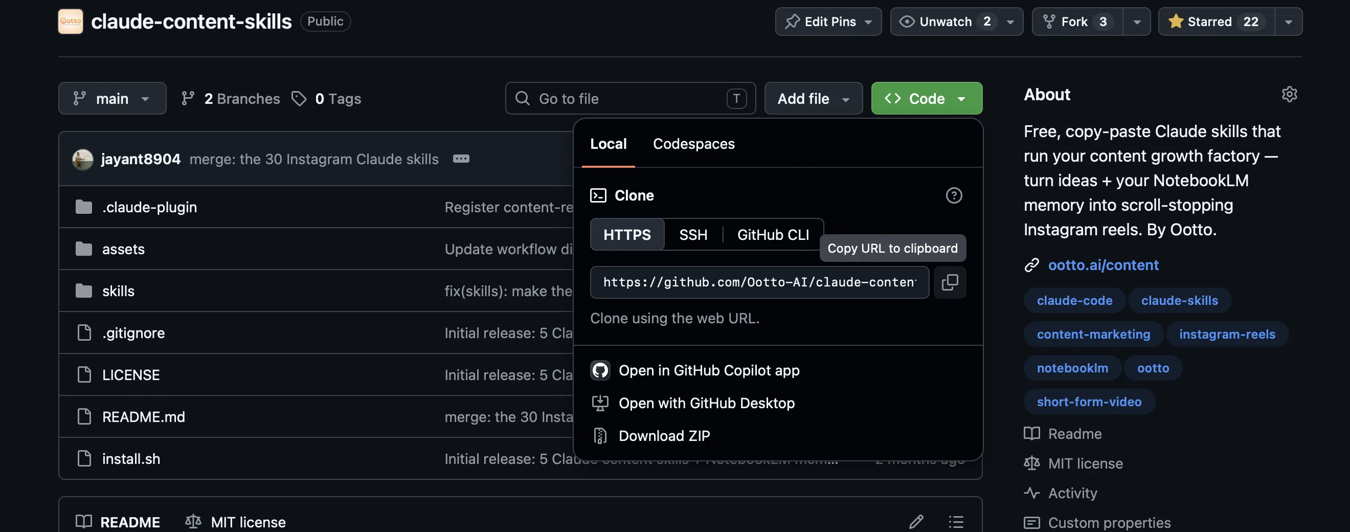Click the clone URL text field

click(759, 282)
